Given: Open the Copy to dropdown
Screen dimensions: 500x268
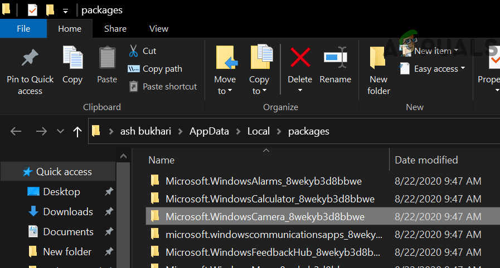Looking at the screenshot, I should [259, 86].
